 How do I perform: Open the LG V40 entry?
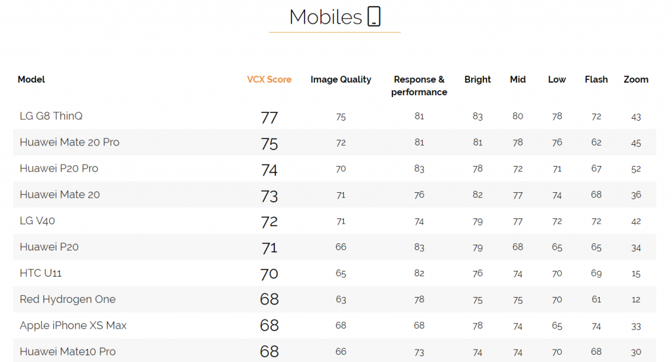click(37, 221)
